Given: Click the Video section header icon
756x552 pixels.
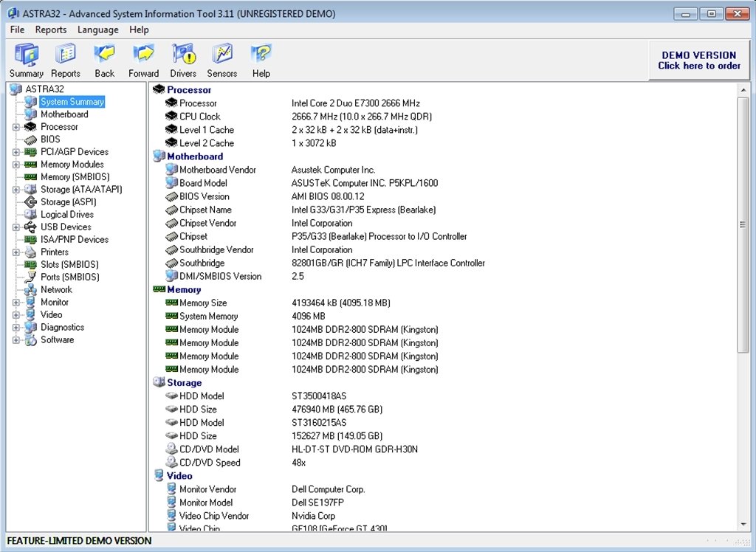Looking at the screenshot, I should pos(159,475).
